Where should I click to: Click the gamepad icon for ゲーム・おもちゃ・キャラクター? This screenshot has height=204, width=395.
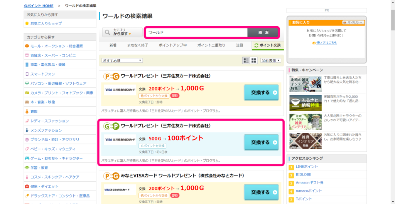[27, 159]
